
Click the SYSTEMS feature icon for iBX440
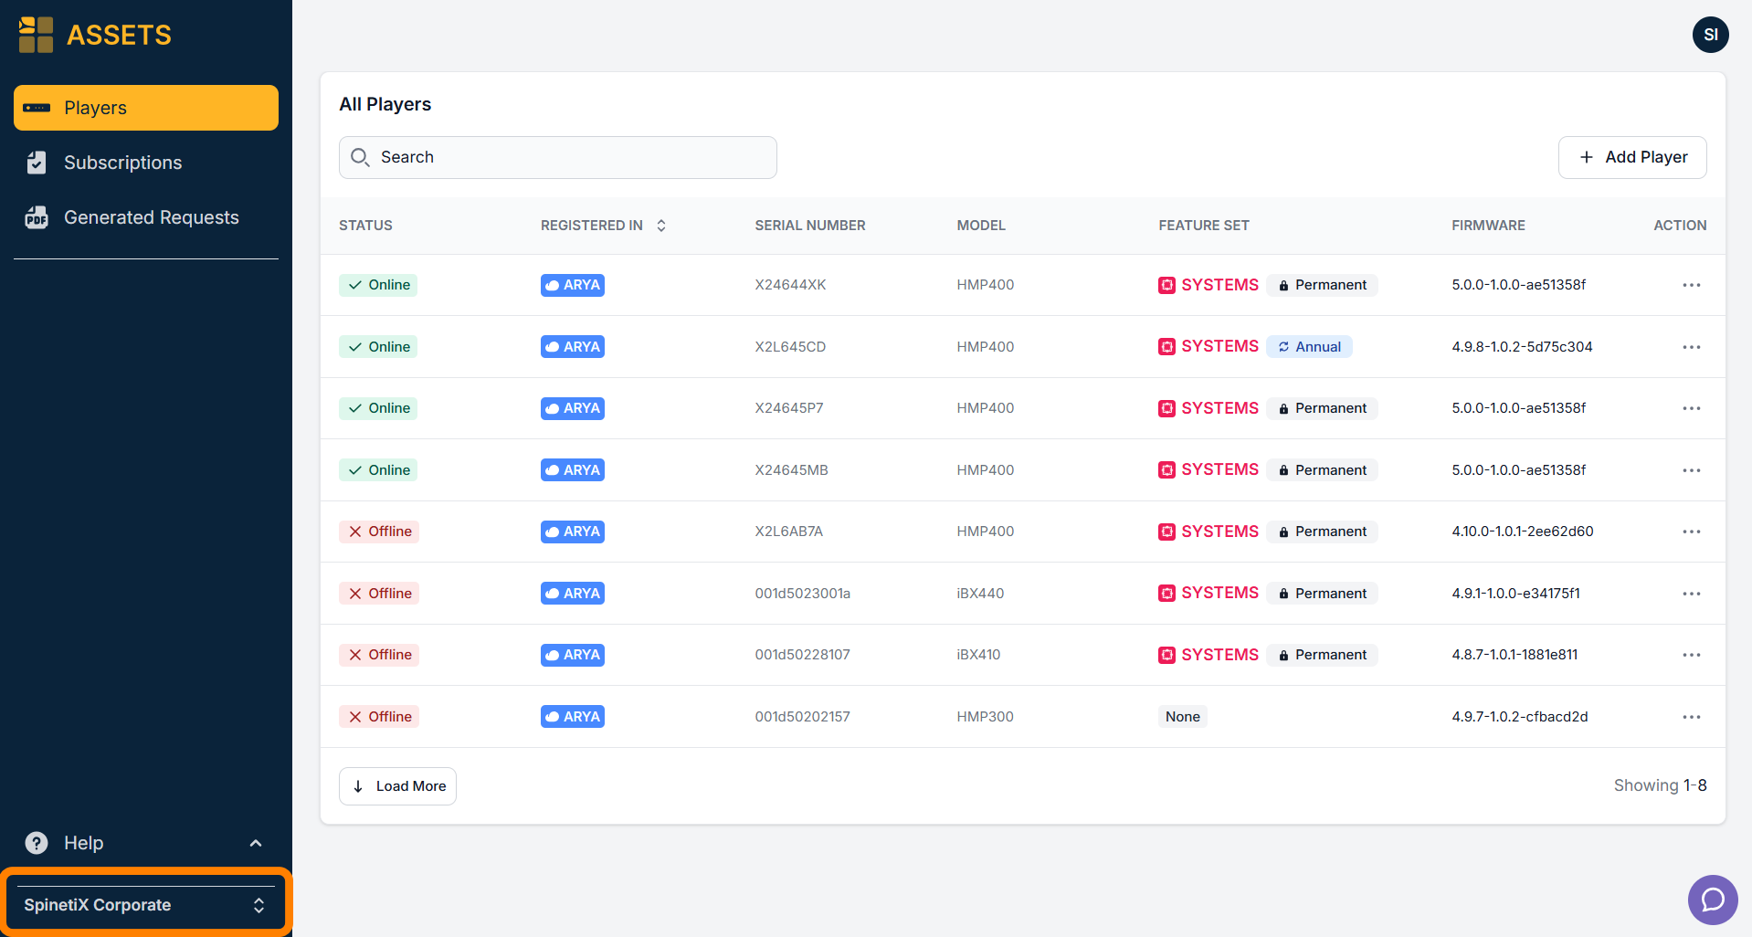coord(1166,594)
